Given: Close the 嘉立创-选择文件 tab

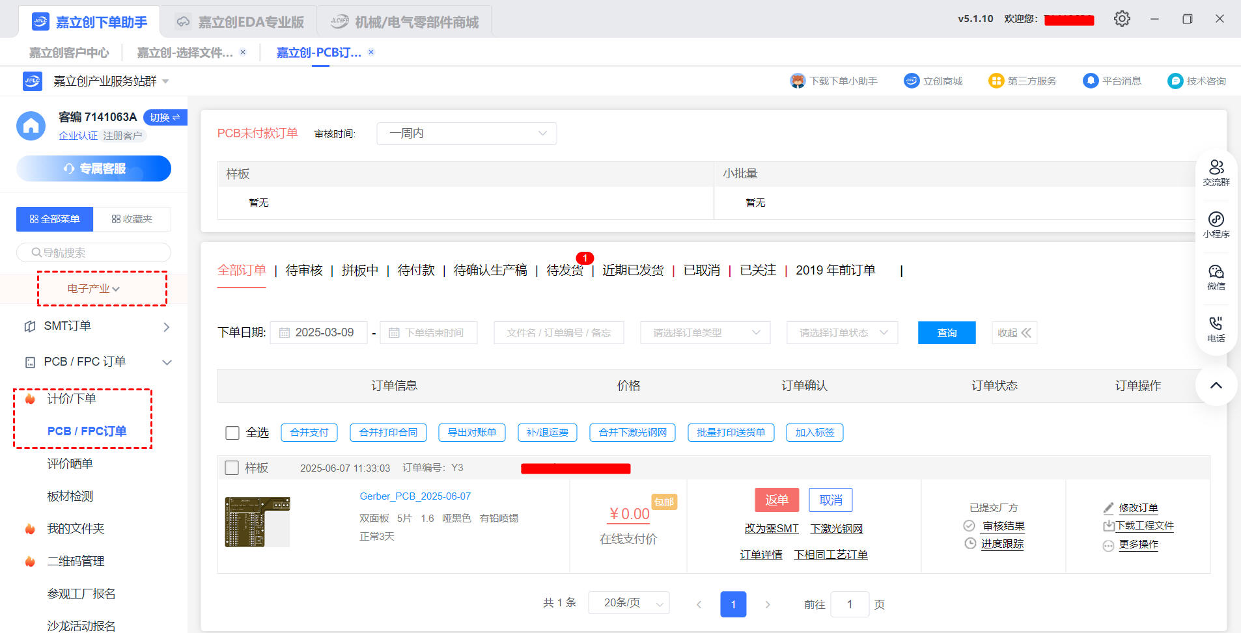Looking at the screenshot, I should [243, 52].
